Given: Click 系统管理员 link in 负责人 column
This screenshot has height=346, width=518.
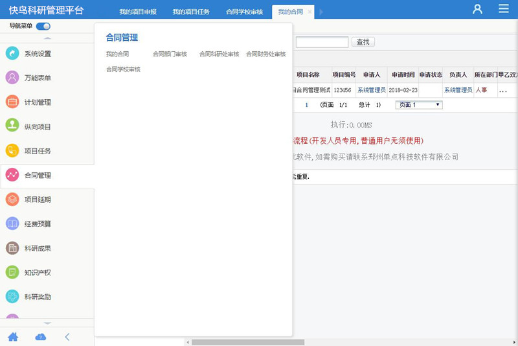Looking at the screenshot, I should 458,90.
